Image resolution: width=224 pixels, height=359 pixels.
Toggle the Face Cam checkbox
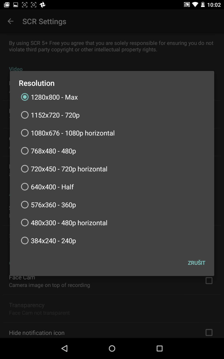pos(209,280)
